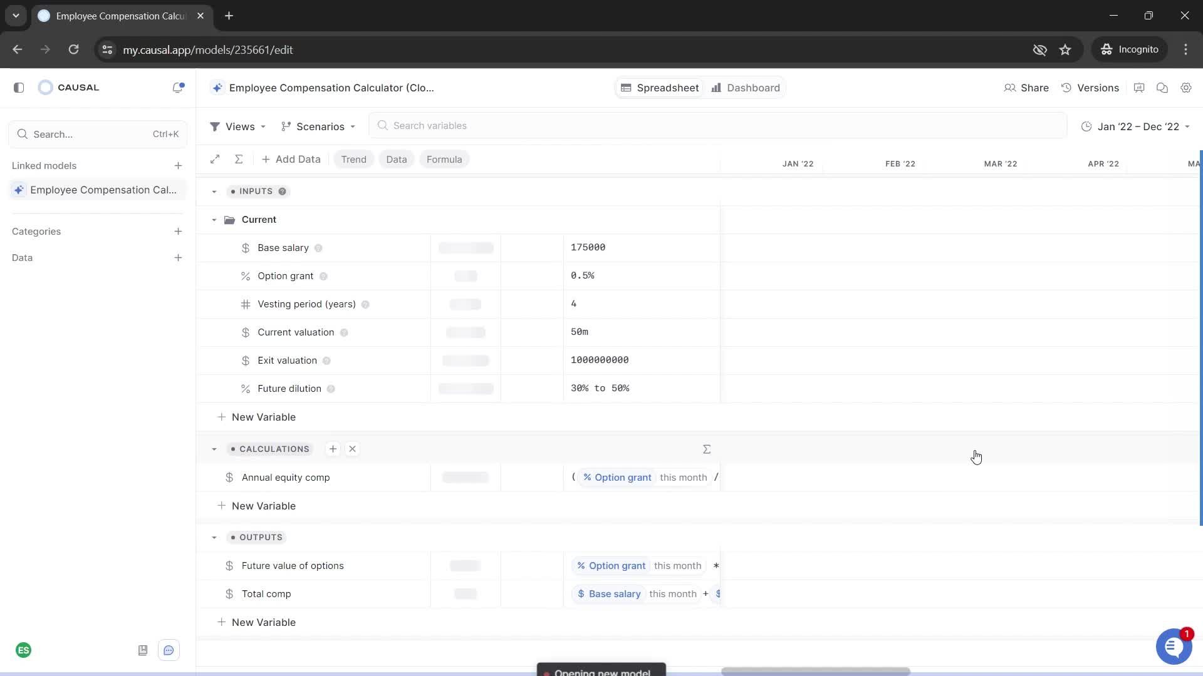This screenshot has height=676, width=1203.
Task: Open the ES user avatar
Action: point(24,650)
